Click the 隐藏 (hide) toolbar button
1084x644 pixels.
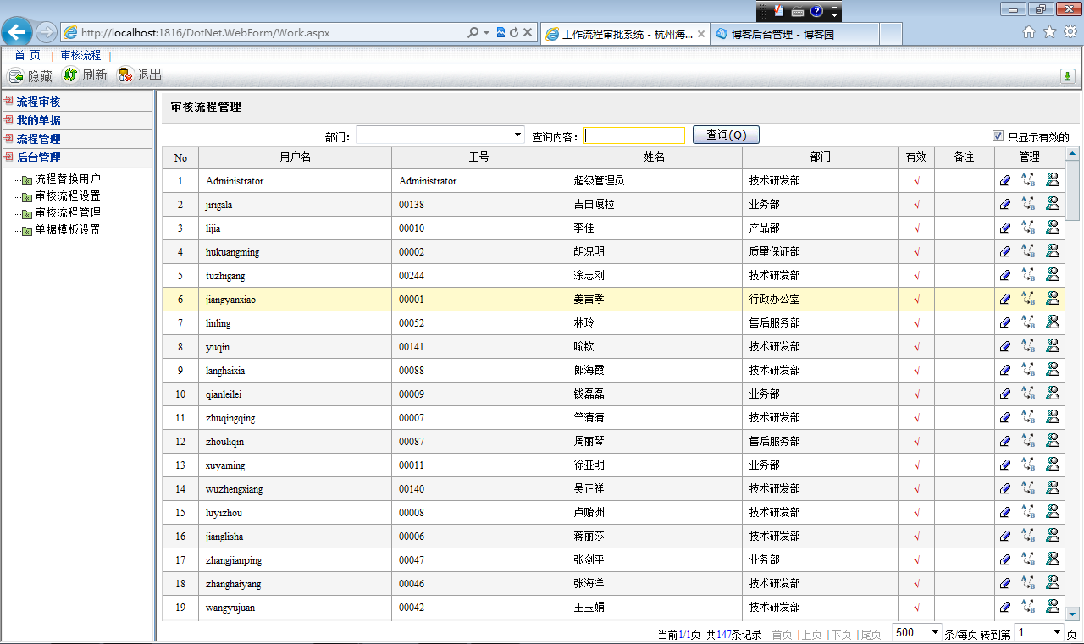[30, 75]
